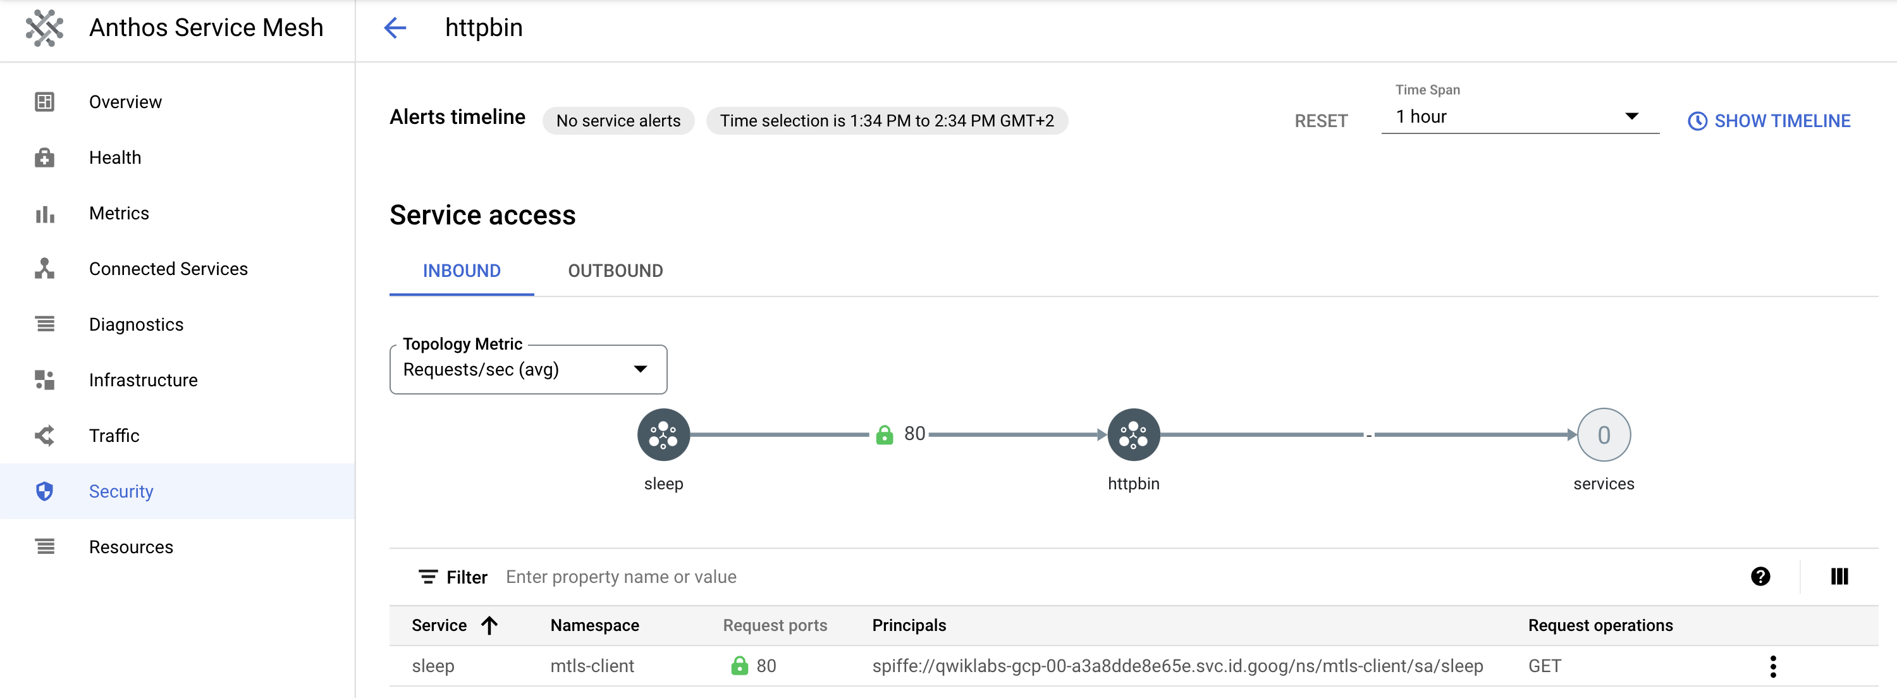Click the RESET button

tap(1321, 121)
